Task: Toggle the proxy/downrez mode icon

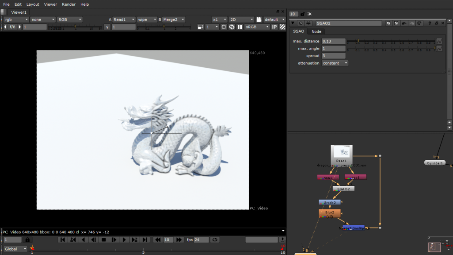Action: (201, 27)
